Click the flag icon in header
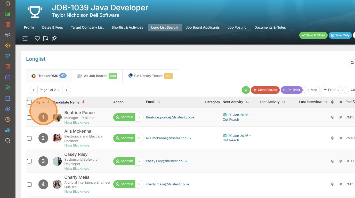Screen dimensions: 355x198 point(46,38)
